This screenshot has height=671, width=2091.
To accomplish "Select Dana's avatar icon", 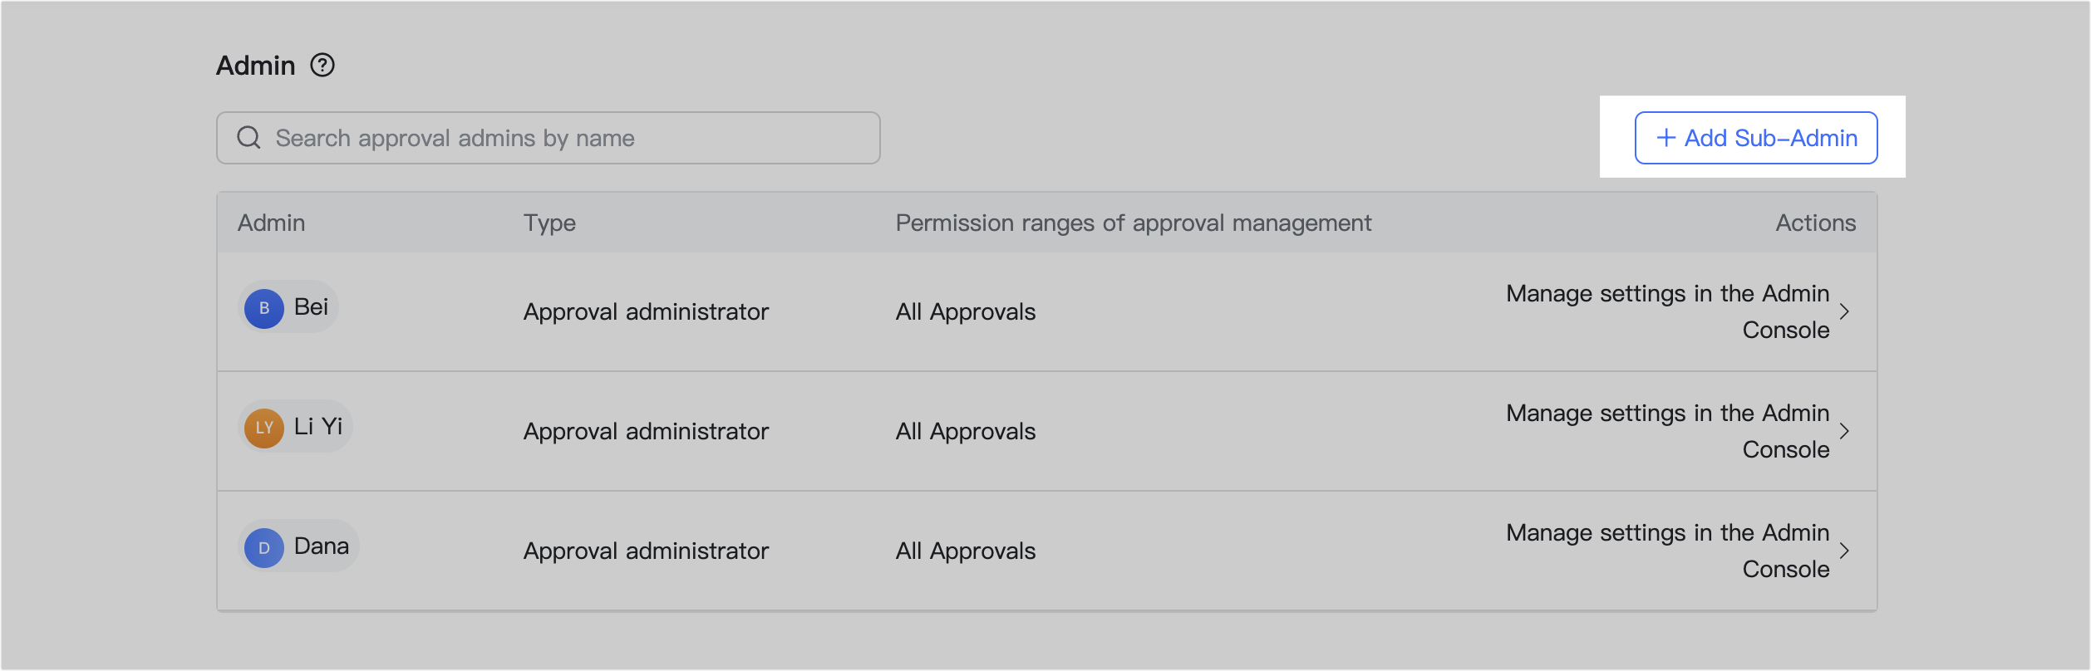I will [x=264, y=546].
